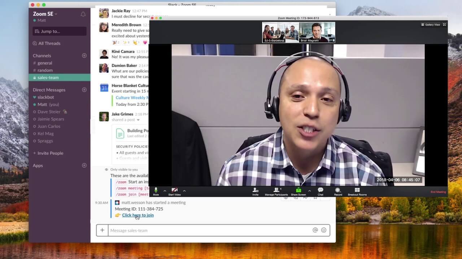
Task: Click Invite People in Slack sidebar
Action: 48,153
